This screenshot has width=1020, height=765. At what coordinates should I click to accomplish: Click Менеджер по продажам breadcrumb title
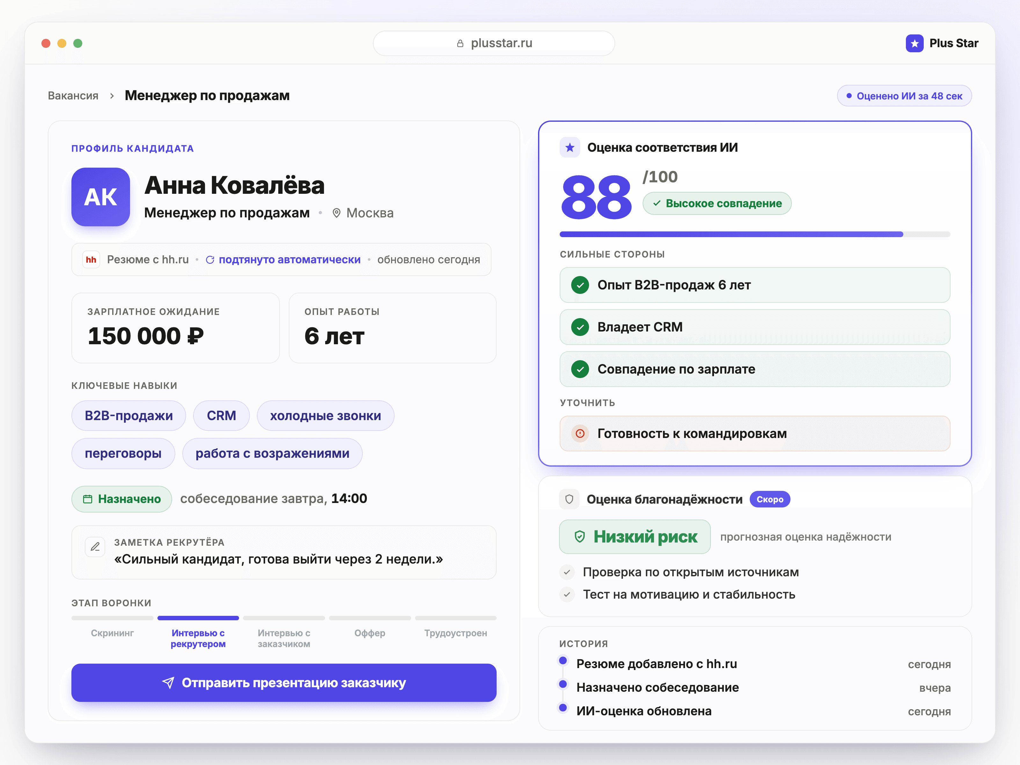point(207,95)
